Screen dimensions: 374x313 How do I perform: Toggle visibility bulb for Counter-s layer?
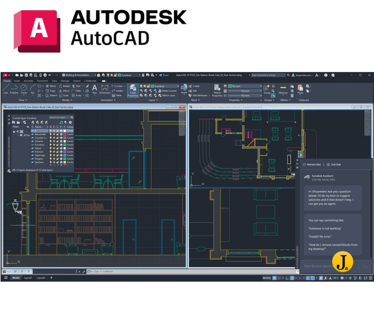tap(51, 138)
